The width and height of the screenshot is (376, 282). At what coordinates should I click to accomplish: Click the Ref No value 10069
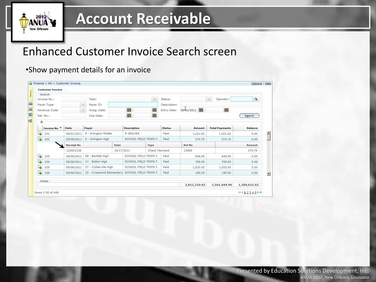[188, 151]
